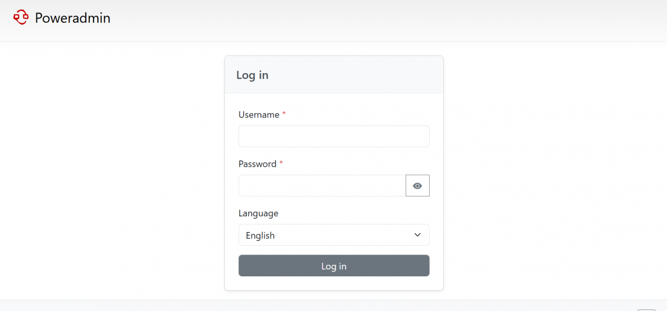Click the Poweradmin brand name link

(x=73, y=18)
